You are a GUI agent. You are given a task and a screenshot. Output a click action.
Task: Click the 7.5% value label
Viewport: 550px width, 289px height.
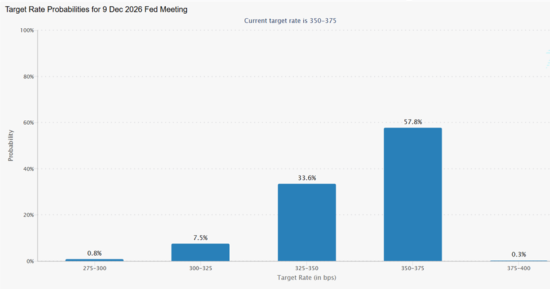[x=200, y=238]
